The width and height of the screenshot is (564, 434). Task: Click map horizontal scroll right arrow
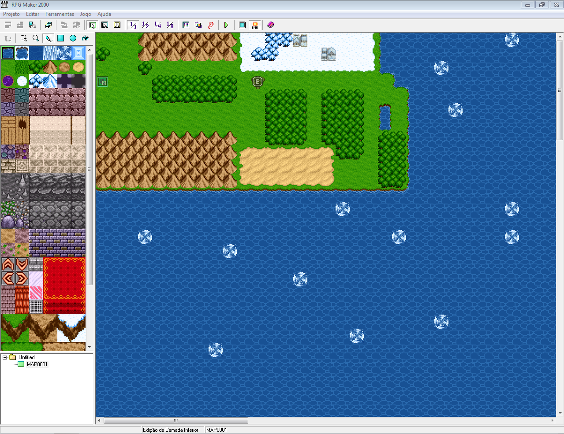[553, 421]
